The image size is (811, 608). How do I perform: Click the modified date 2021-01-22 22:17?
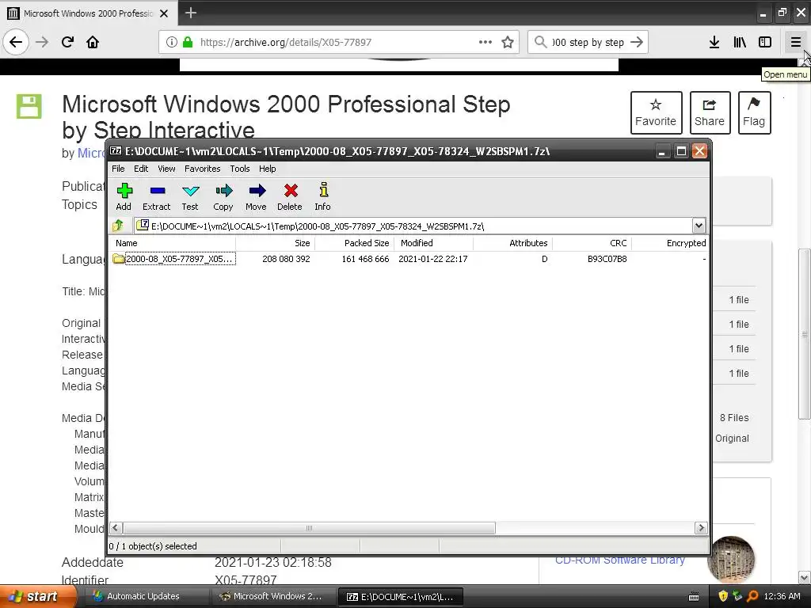[433, 259]
